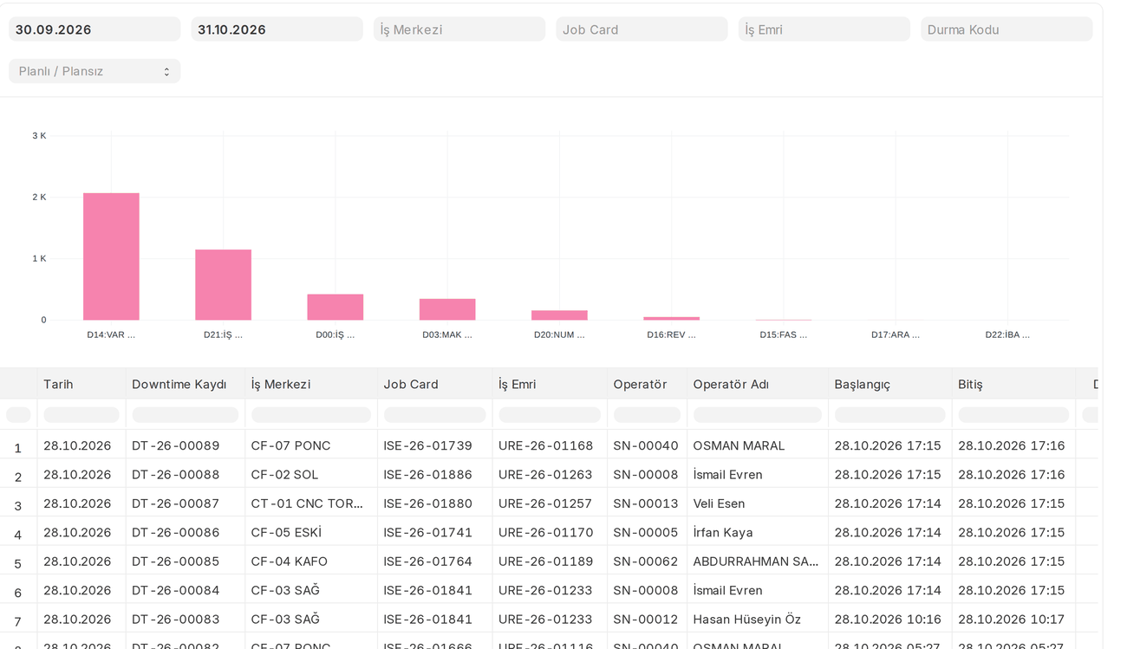Click the Bitiş column header
The image size is (1127, 649).
point(970,384)
